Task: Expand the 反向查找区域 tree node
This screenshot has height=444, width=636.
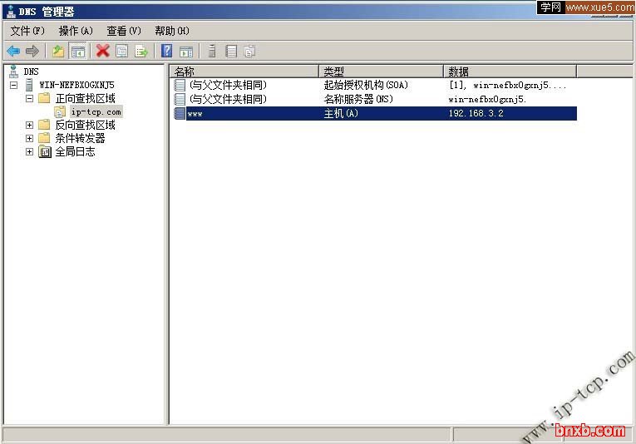Action: pos(29,125)
